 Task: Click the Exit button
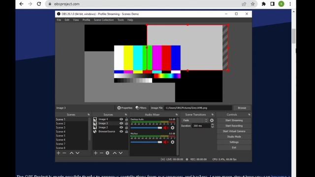click(234, 147)
